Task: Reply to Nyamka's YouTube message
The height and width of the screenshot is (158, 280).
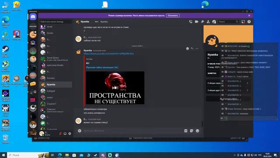Action: coord(192,49)
